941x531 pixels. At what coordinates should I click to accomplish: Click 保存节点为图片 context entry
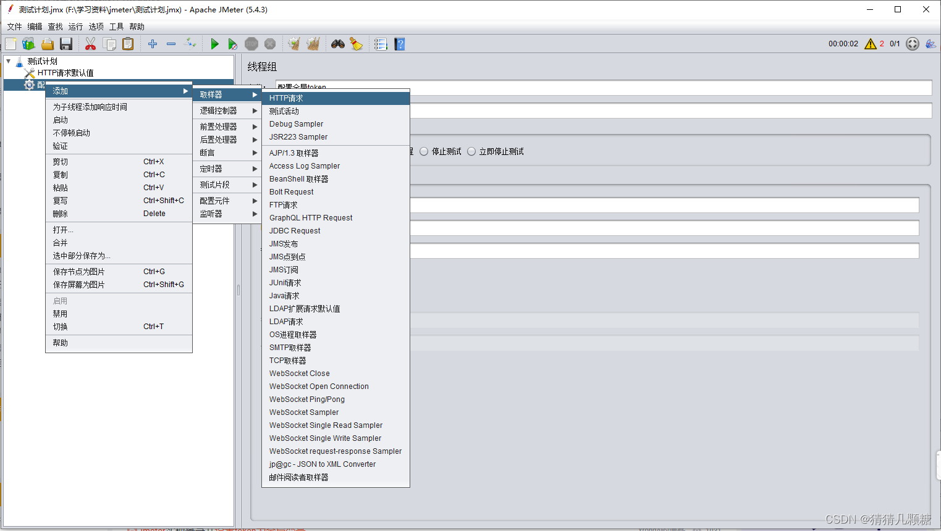[119, 272]
